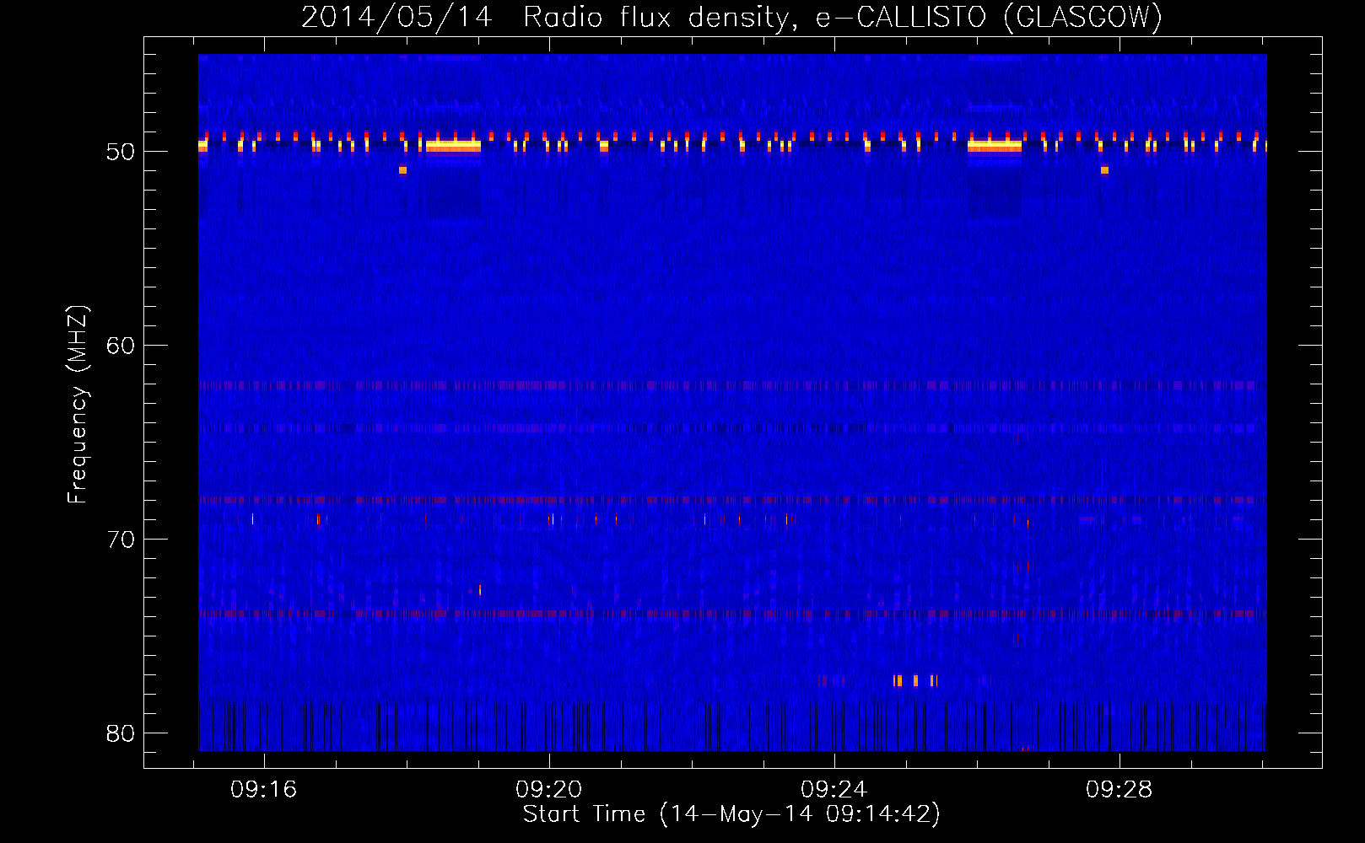The image size is (1365, 843).
Task: Click the 09:20 time tick label
Action: [549, 790]
